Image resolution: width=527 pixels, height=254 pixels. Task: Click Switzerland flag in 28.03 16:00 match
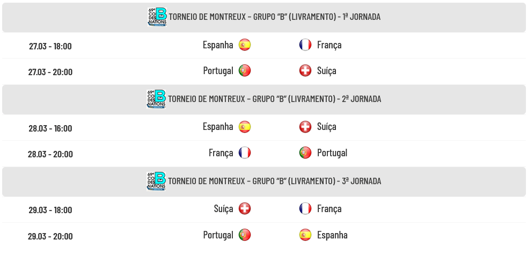305,127
